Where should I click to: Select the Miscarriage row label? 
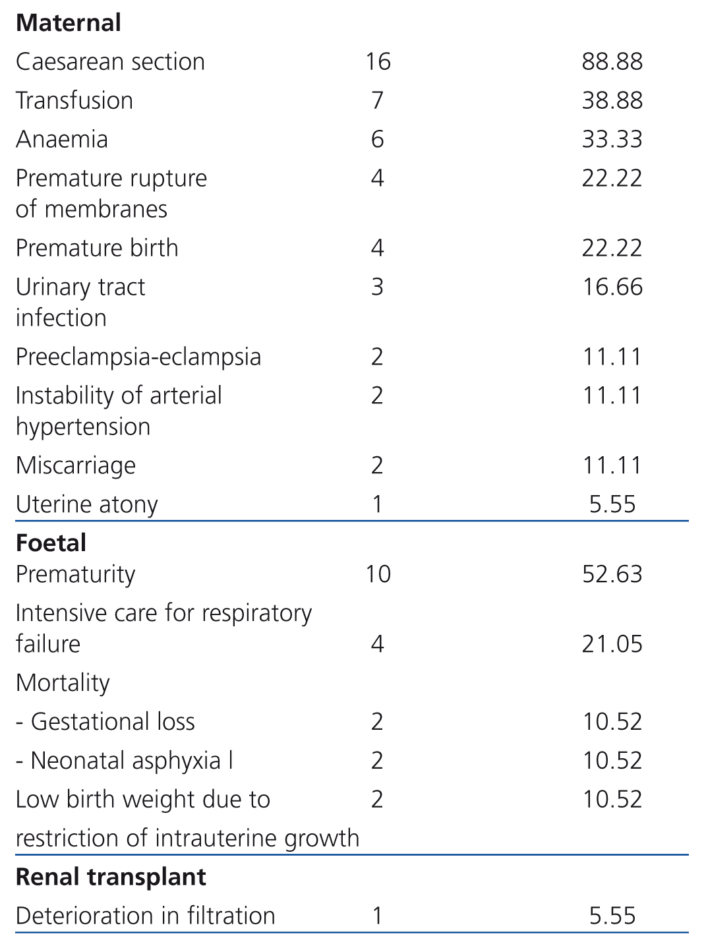pyautogui.click(x=76, y=466)
